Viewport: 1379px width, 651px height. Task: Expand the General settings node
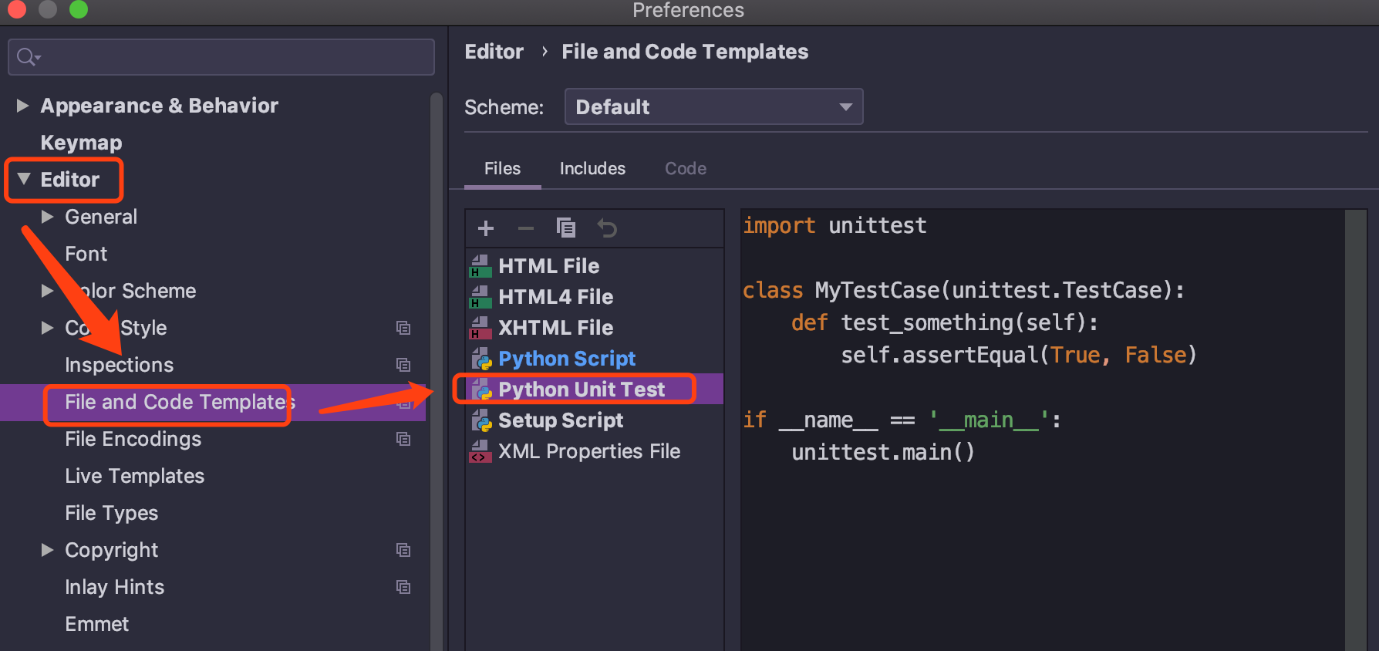pyautogui.click(x=48, y=217)
